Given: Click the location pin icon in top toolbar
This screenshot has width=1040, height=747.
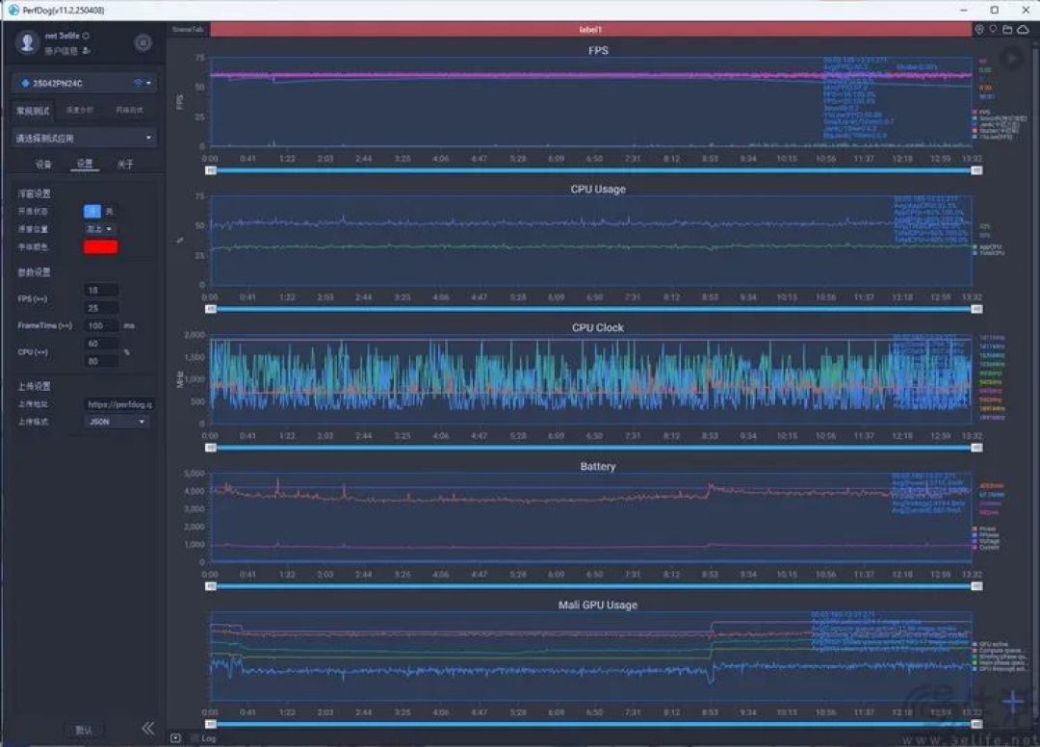Looking at the screenshot, I should (979, 29).
